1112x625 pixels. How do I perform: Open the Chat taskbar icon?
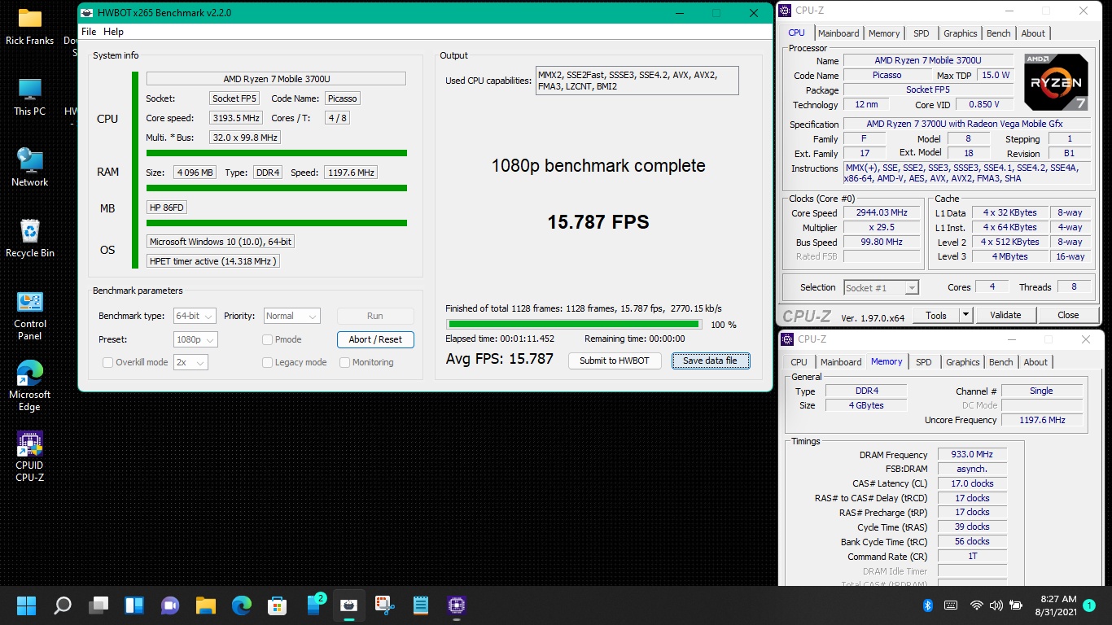170,605
